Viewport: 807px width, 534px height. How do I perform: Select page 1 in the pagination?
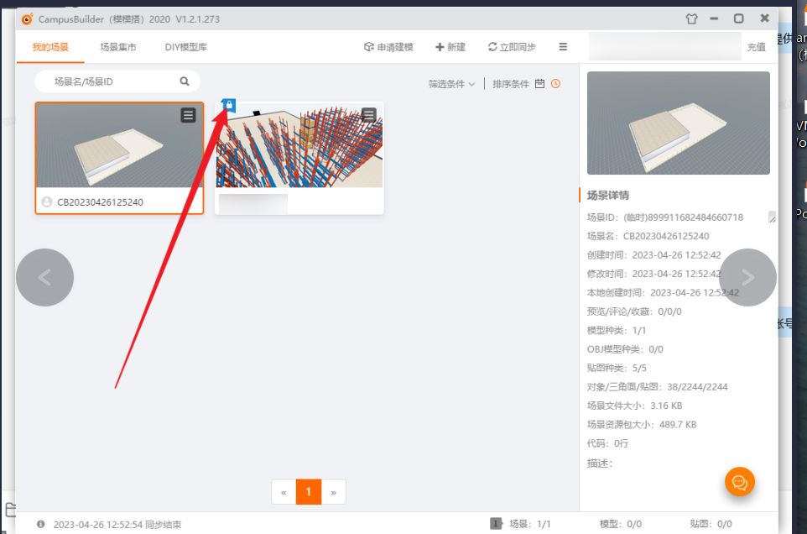tap(309, 492)
